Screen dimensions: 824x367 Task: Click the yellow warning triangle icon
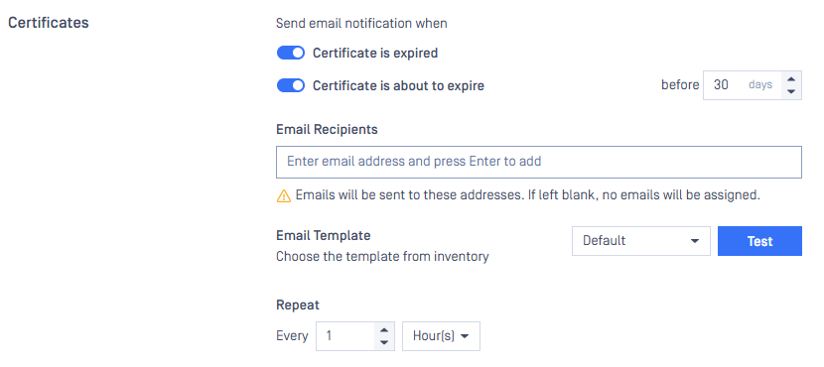pos(283,195)
